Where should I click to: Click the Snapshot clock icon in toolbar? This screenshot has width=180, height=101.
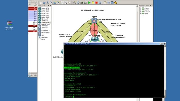point(75,3)
